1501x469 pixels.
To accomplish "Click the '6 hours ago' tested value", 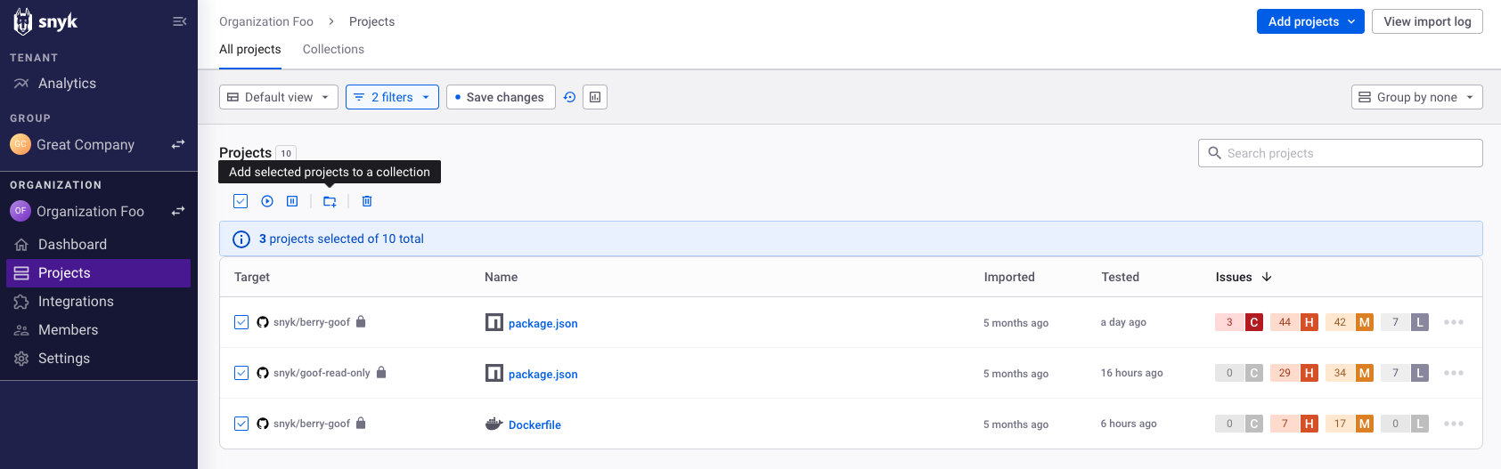I will click(x=1129, y=424).
